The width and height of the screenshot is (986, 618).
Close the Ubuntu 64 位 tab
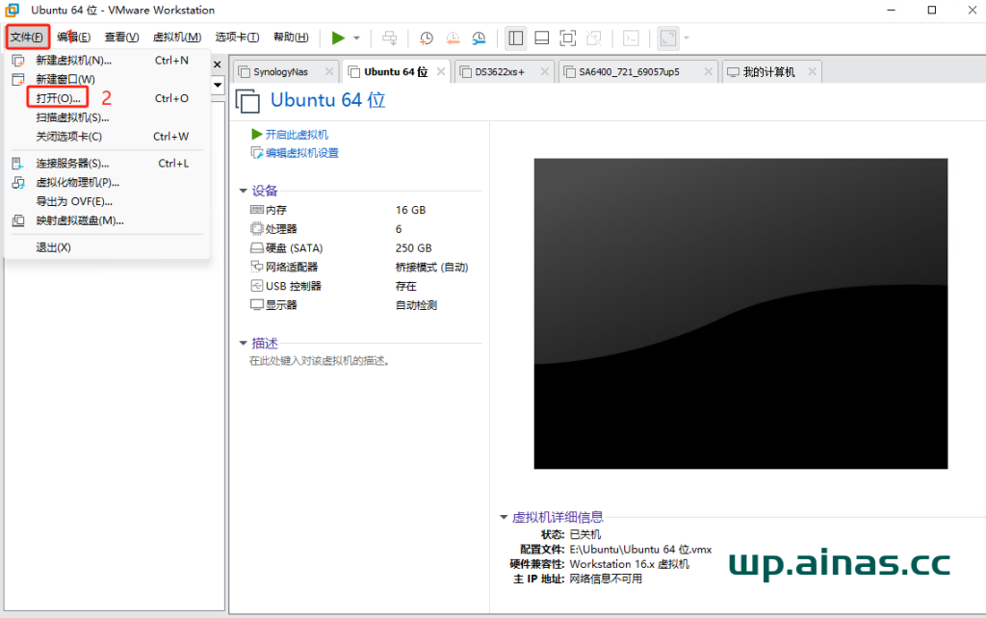point(441,71)
